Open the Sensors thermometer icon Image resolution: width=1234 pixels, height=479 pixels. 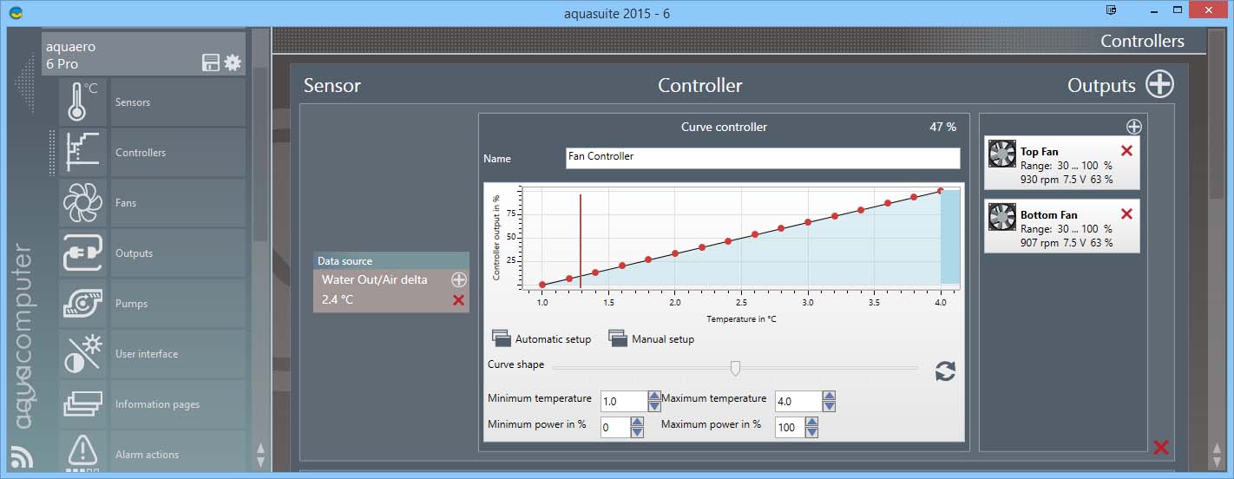[82, 102]
